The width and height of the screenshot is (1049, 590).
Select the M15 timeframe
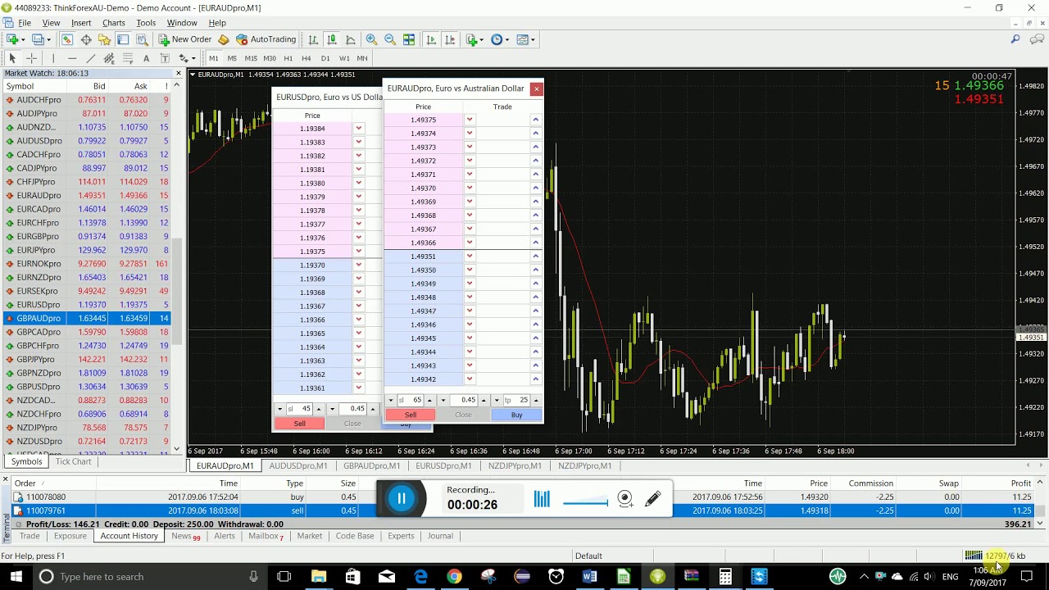pos(251,58)
